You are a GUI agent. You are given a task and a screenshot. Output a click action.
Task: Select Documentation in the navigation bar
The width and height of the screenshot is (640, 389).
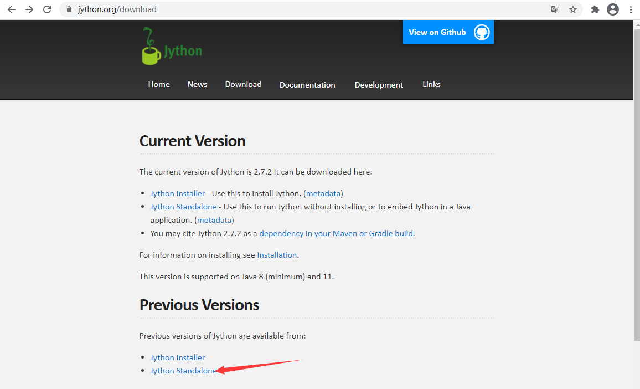click(307, 85)
